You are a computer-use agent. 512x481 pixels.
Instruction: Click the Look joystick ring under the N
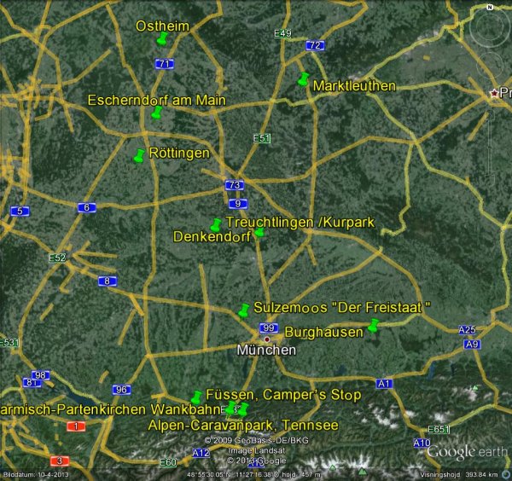pos(490,28)
